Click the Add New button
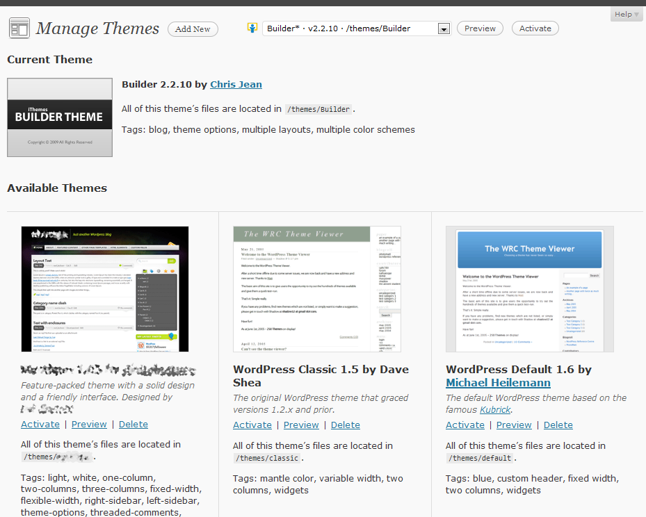646x517 pixels. (x=193, y=28)
